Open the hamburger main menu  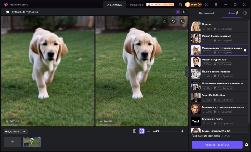(x=216, y=5)
